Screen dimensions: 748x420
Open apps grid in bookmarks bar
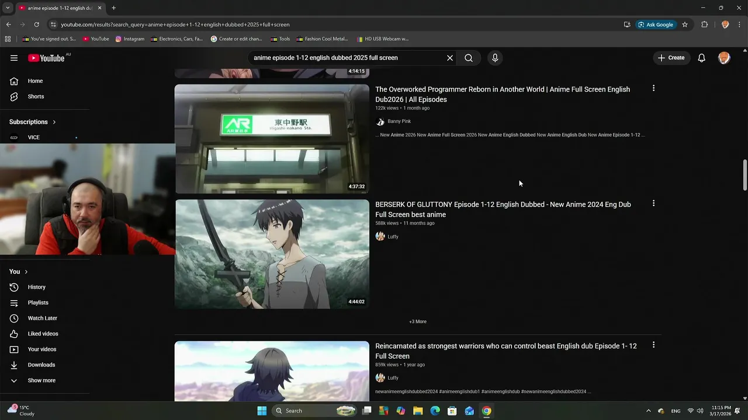pyautogui.click(x=8, y=39)
